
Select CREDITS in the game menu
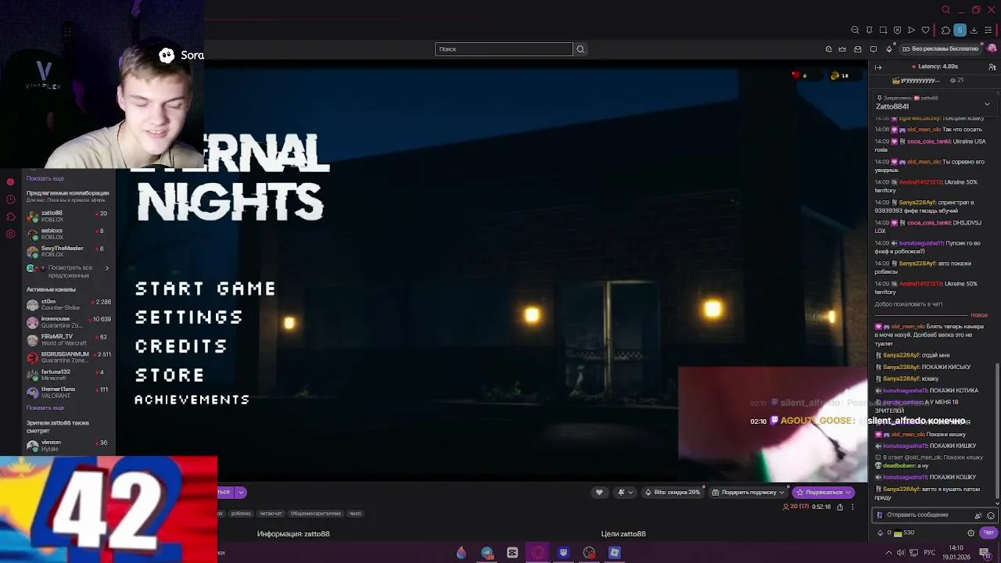click(181, 346)
